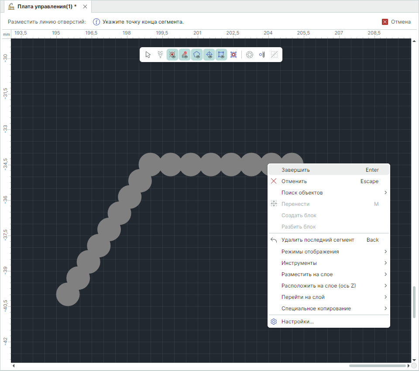The height and width of the screenshot is (371, 419).
Task: Expand Специальное копирование submenu
Action: click(329, 309)
